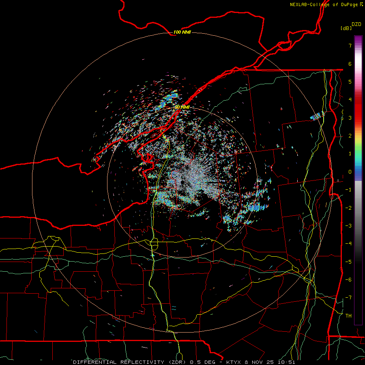The image size is (365, 365).
Task: Click the 7 value on the legend
Action: coord(350,45)
